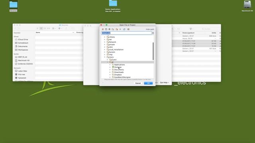Open iCloud Drive in Finder sidebar
Screen dimensions: 255x143
click(22, 40)
